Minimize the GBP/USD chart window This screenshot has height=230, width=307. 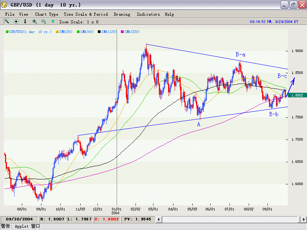point(284,5)
